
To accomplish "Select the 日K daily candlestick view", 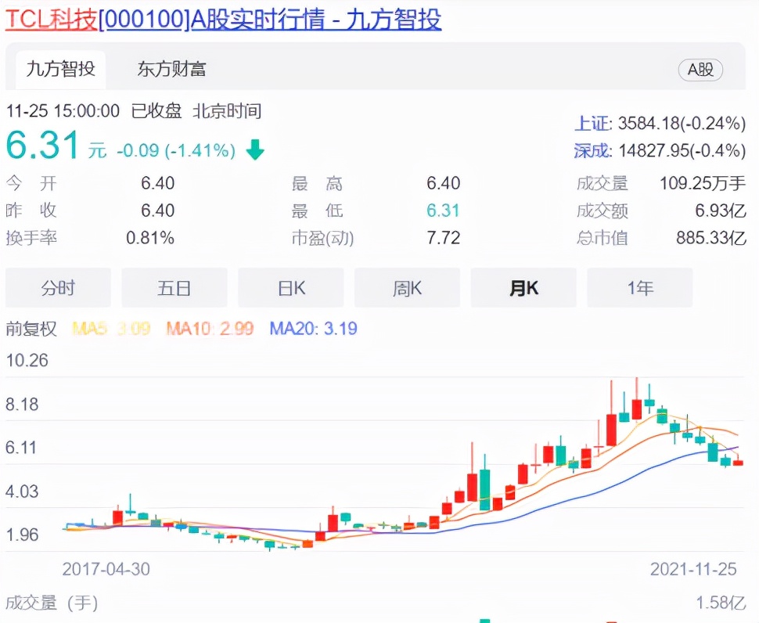I will tap(290, 287).
